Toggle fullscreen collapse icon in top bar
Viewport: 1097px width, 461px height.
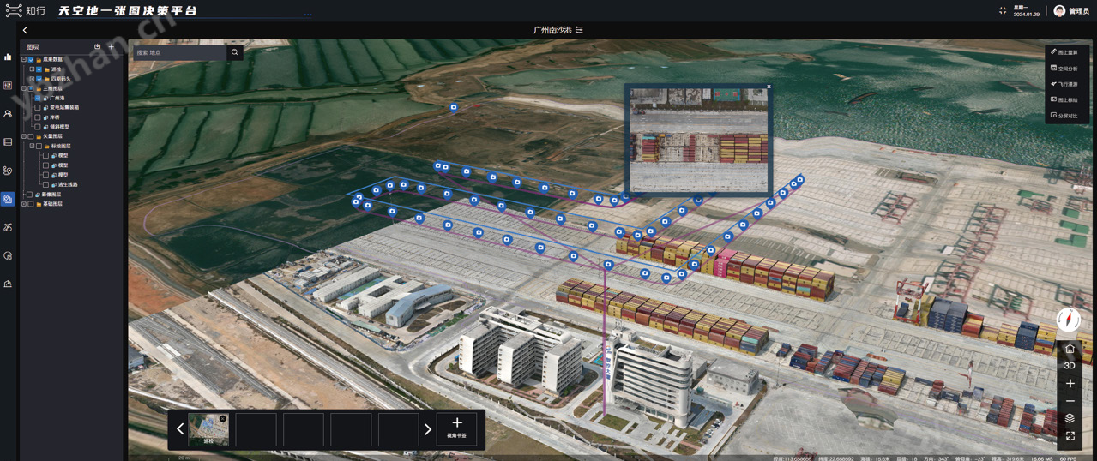tap(1003, 10)
